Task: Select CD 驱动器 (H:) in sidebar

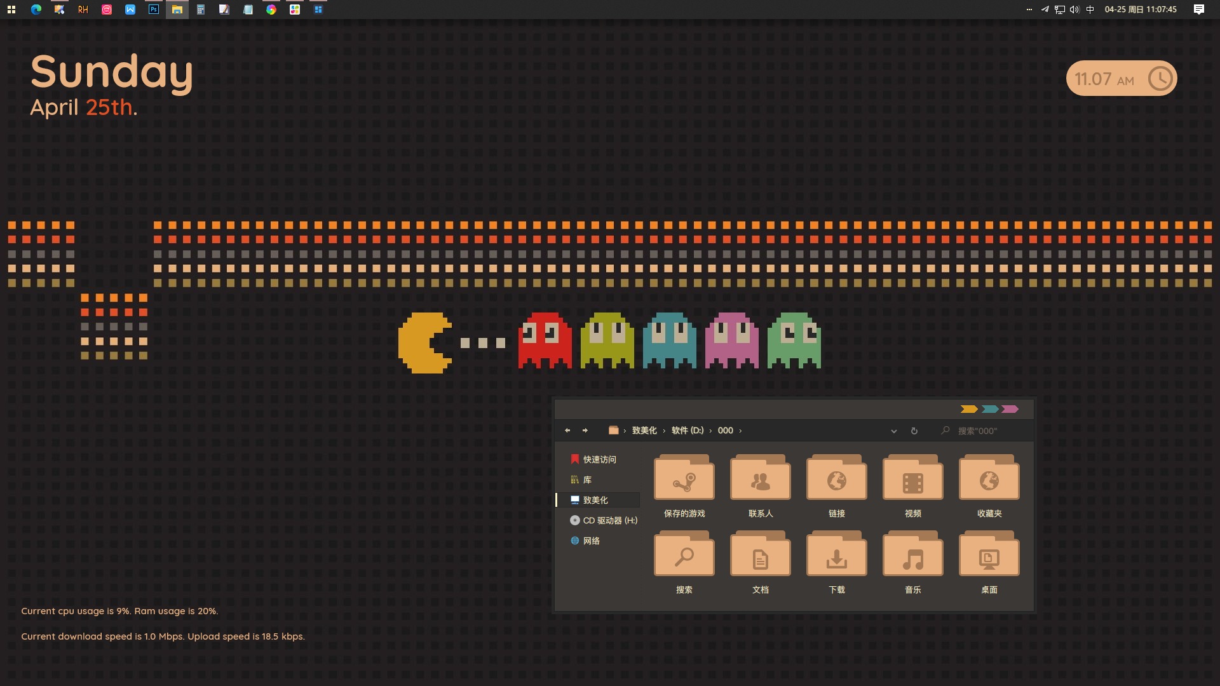Action: coord(609,520)
